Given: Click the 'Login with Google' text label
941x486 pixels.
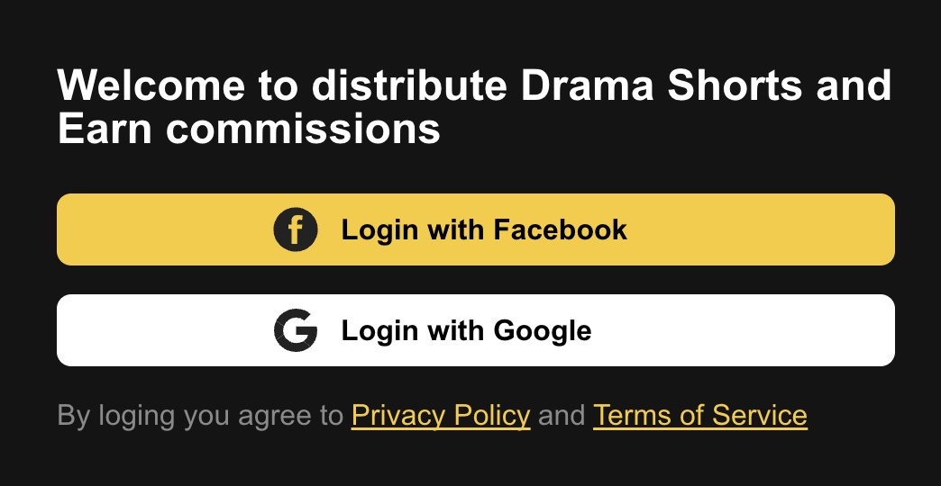Looking at the screenshot, I should click(x=466, y=331).
